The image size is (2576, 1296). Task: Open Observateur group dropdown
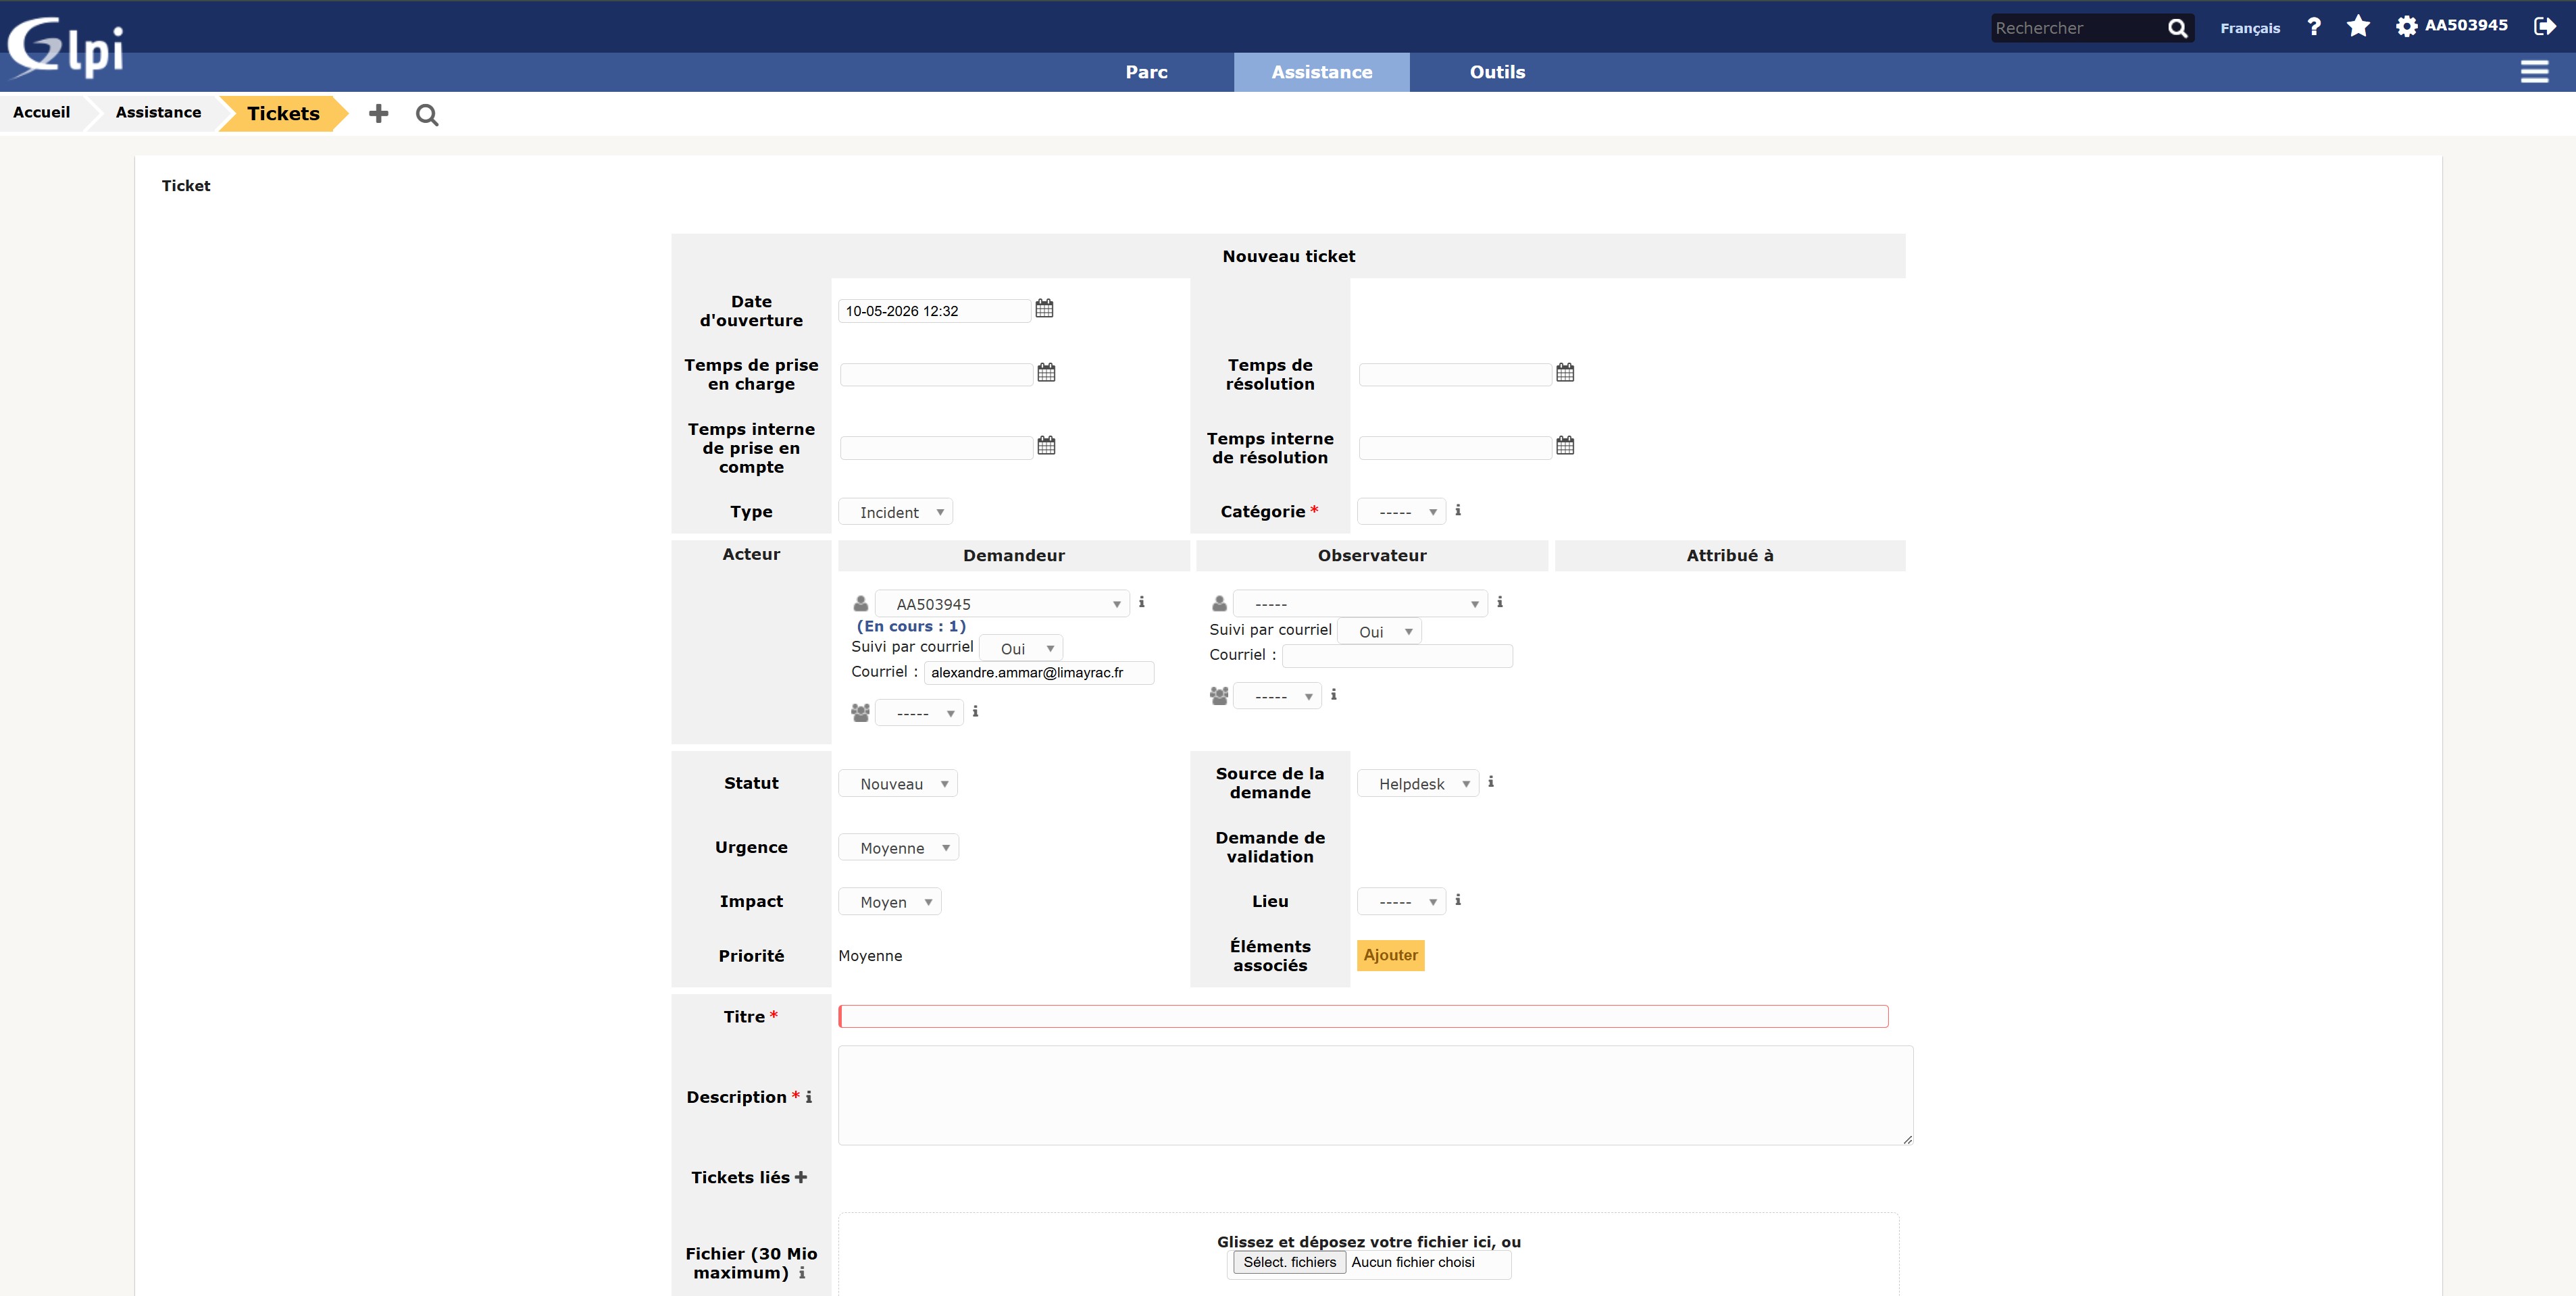point(1277,696)
